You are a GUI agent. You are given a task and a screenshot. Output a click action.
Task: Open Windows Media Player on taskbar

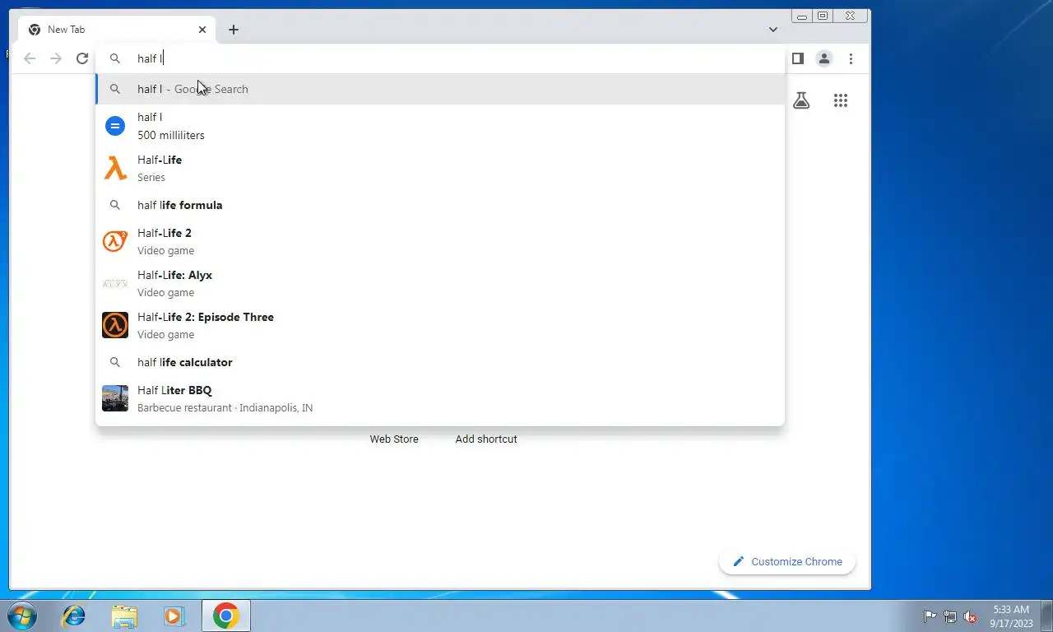pos(174,616)
